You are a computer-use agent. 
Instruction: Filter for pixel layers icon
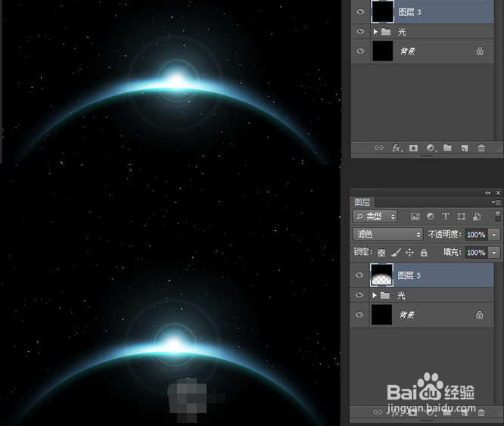(x=415, y=216)
